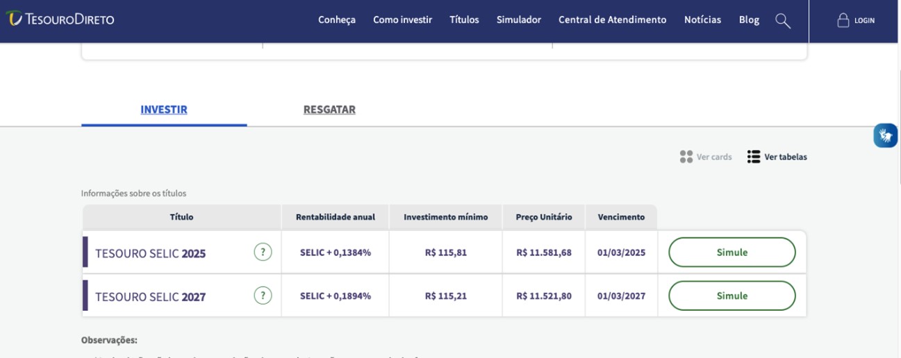Click the Vencimento column header
The width and height of the screenshot is (901, 358).
(x=621, y=217)
